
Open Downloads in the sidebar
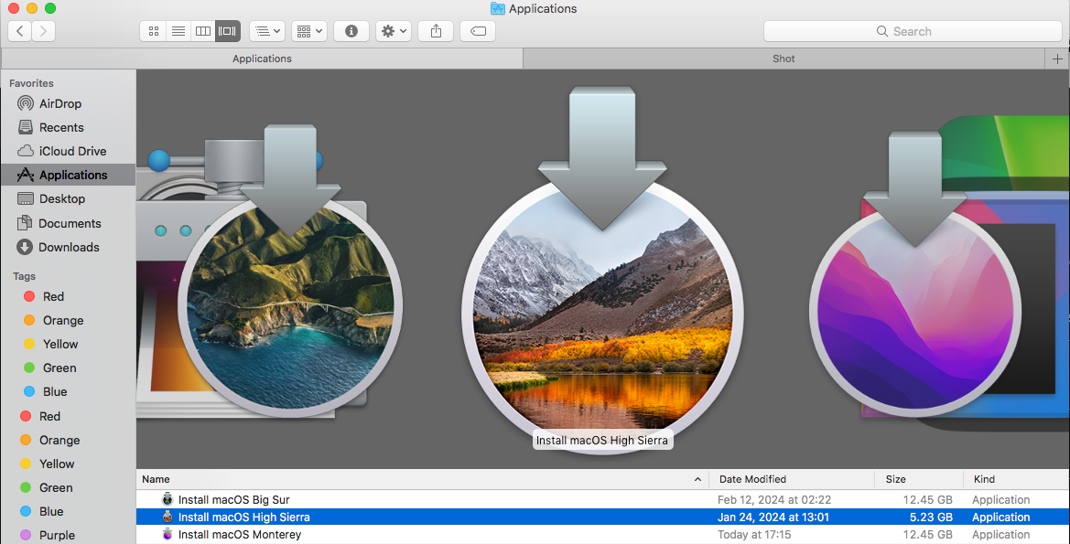[69, 248]
